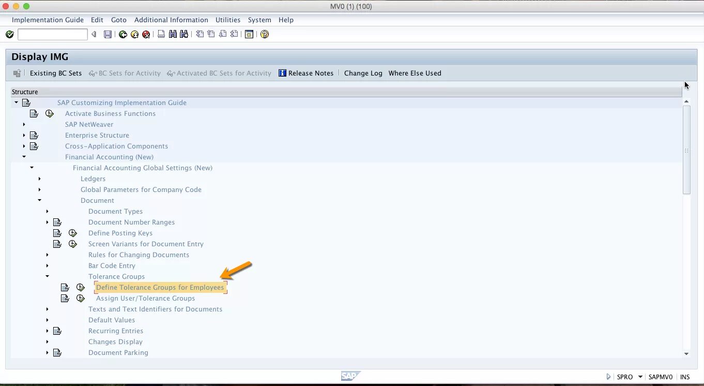Open documentation icon for Document Number Ranges
This screenshot has width=704, height=386.
[x=57, y=222]
